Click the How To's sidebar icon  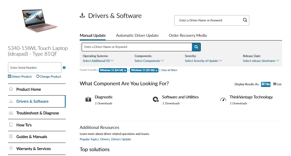click(11, 125)
